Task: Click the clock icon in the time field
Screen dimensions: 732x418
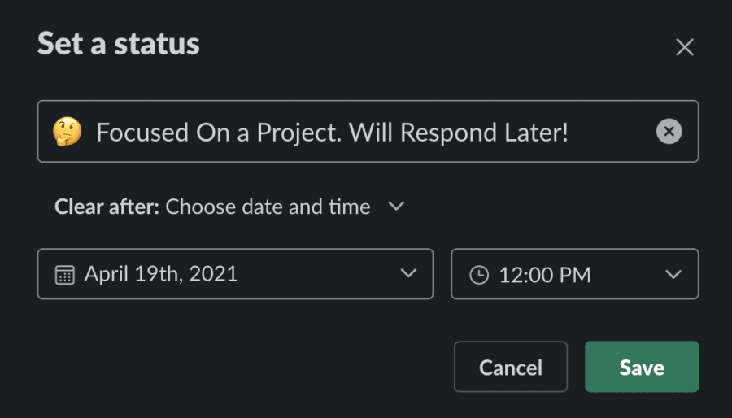Action: pos(480,275)
